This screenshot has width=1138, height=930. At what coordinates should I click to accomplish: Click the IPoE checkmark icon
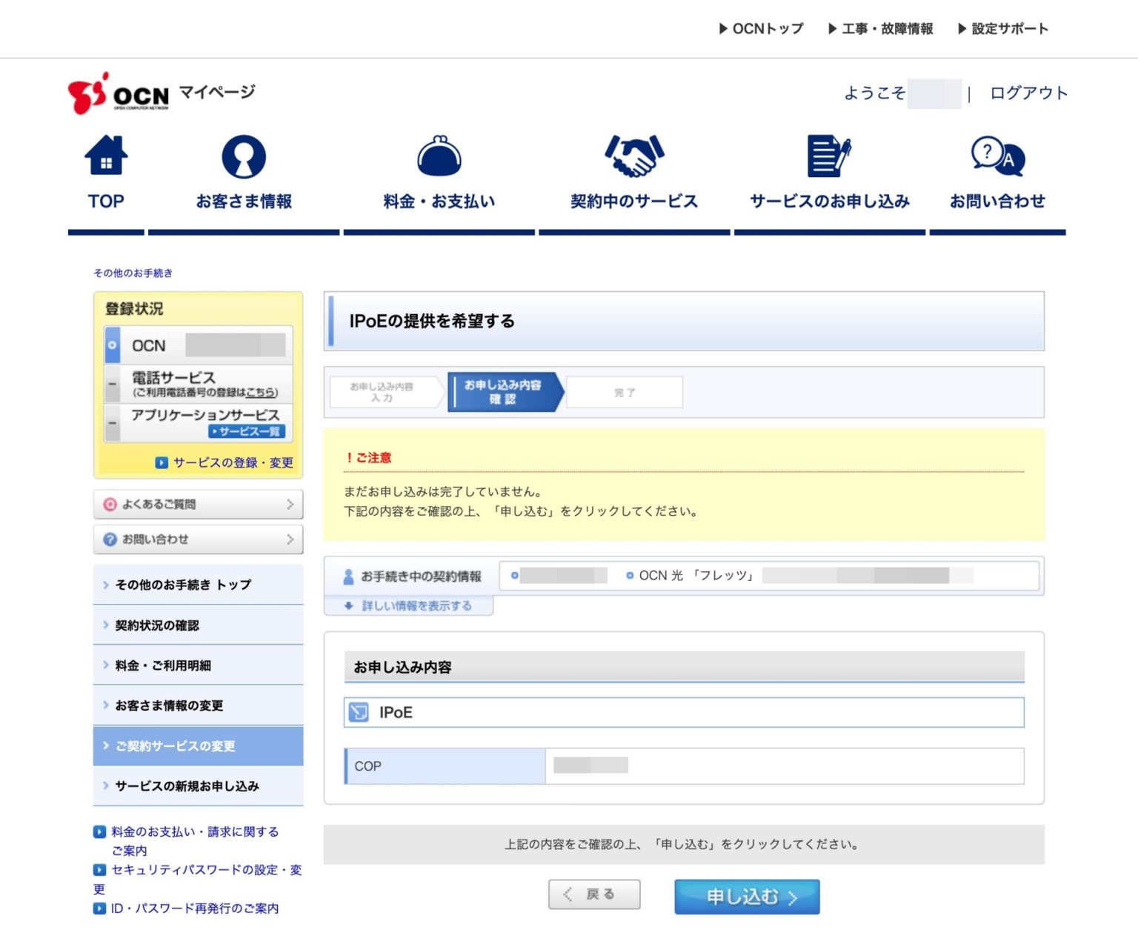(x=359, y=712)
